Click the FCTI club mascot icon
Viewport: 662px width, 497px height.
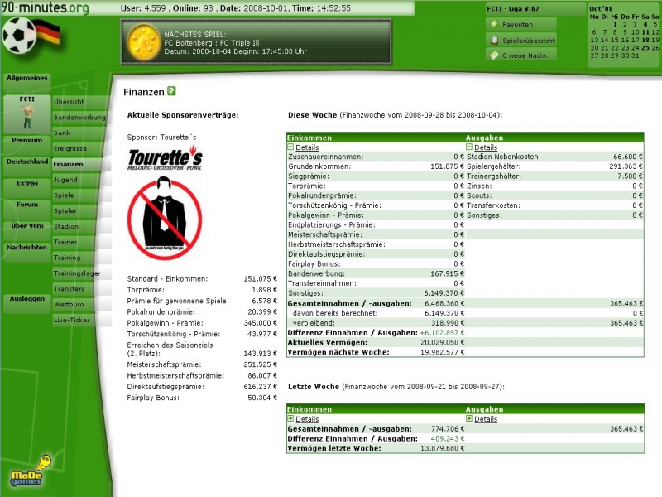(x=27, y=117)
